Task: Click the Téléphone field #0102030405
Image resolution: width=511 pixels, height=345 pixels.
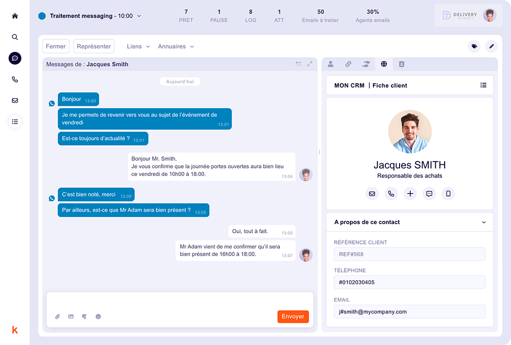Action: pos(410,282)
